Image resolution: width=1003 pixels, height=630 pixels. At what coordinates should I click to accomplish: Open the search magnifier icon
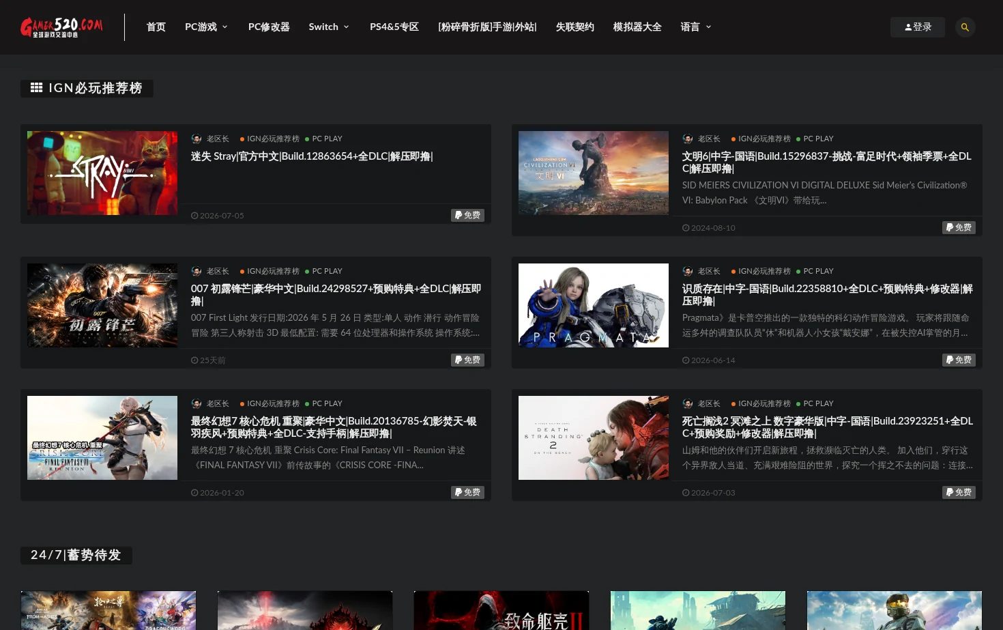click(x=965, y=27)
